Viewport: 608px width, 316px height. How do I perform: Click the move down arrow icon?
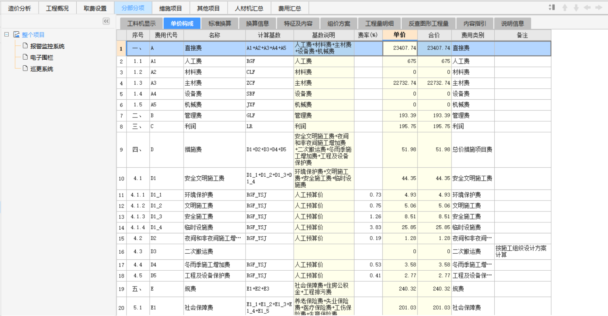click(576, 8)
